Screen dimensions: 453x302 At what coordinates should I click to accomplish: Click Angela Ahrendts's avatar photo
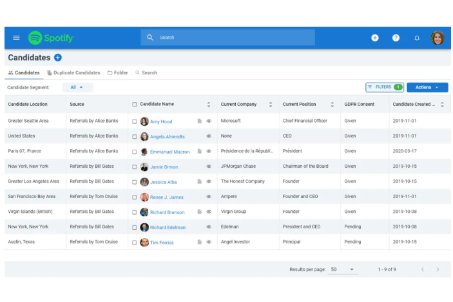144,136
